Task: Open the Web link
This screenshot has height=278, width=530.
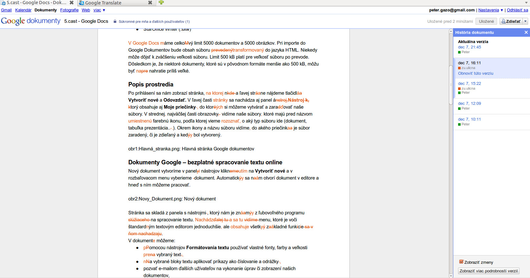Action: 86,10
